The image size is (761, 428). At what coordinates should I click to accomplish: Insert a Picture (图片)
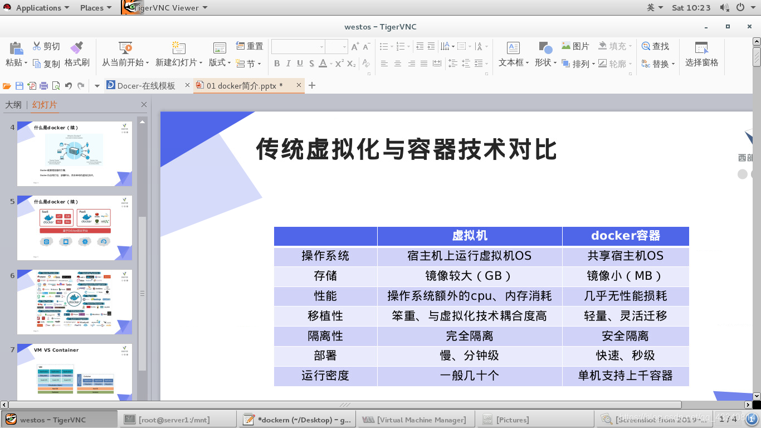[x=575, y=46]
